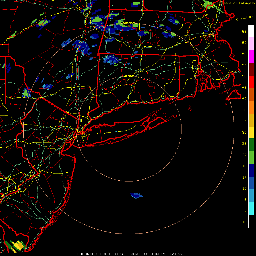Choose the light green legend band
The width and height of the screenshot is (256, 256).
251,158
